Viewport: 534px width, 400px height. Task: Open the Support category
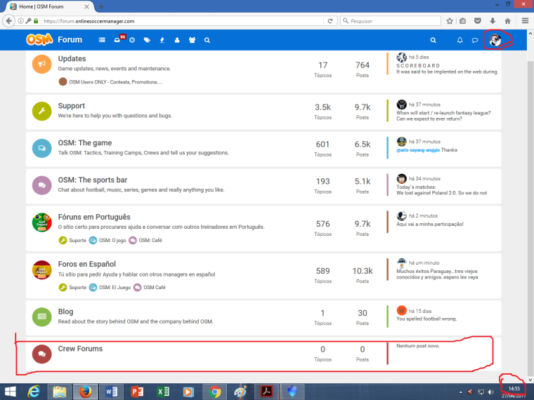71,106
